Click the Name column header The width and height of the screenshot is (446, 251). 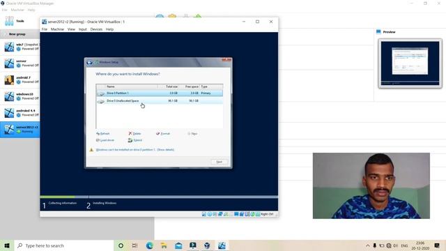click(x=132, y=86)
